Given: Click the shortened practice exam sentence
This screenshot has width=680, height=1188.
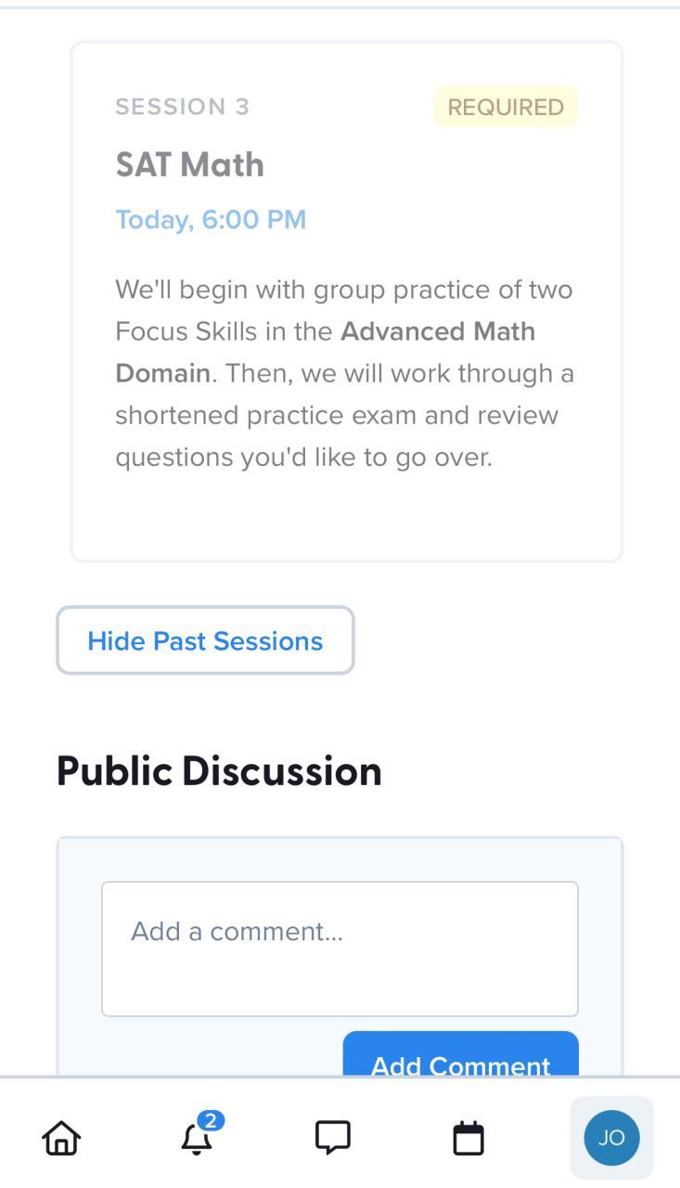Looking at the screenshot, I should (336, 415).
